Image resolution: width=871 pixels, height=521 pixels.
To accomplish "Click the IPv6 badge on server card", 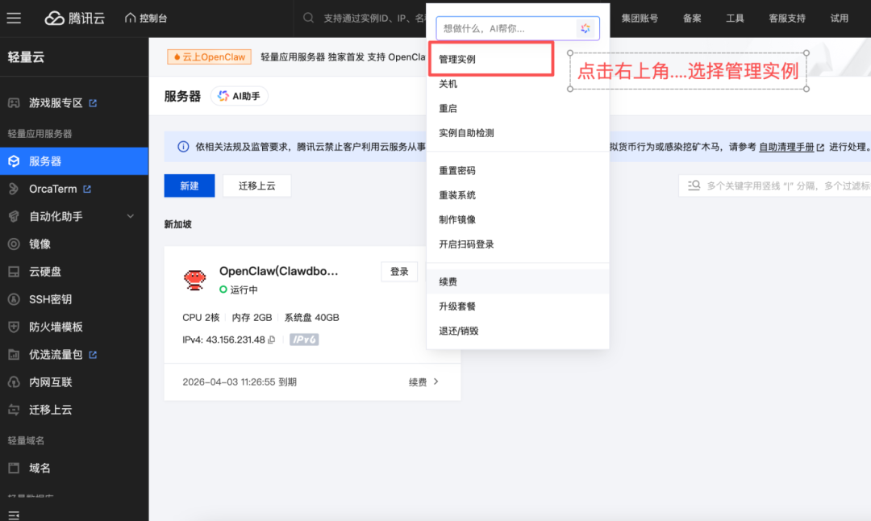I will pyautogui.click(x=304, y=340).
